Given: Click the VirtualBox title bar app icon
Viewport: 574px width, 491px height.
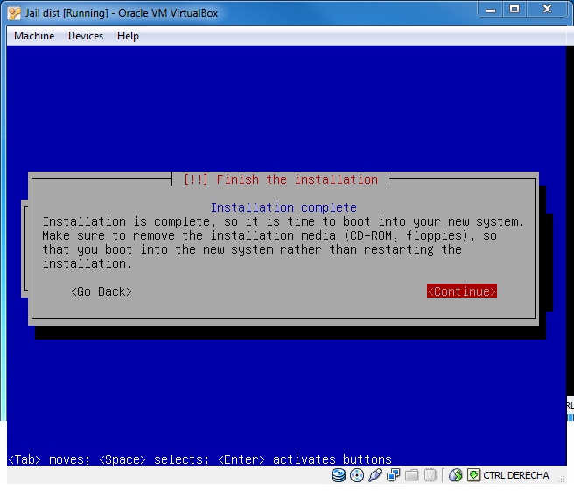Looking at the screenshot, I should [x=14, y=13].
